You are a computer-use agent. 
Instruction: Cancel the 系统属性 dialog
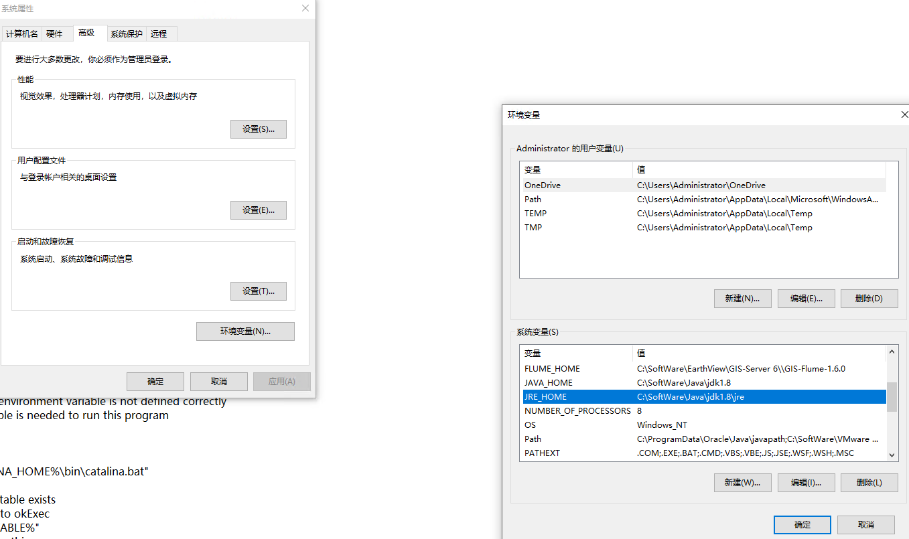pyautogui.click(x=219, y=382)
